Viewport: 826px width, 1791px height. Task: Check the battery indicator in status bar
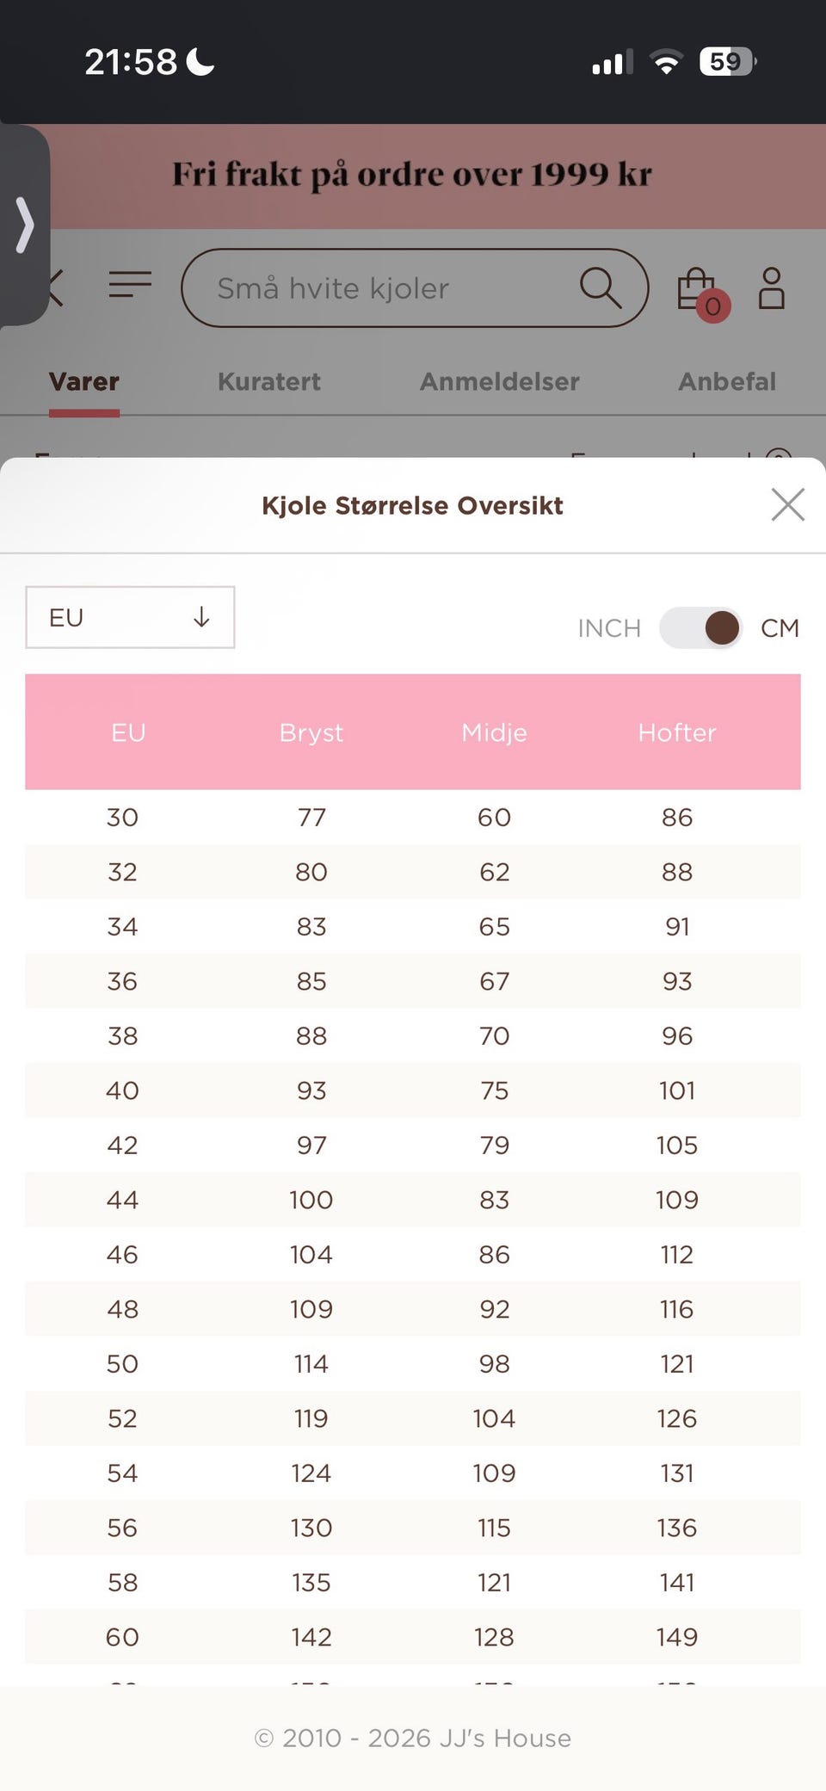tap(727, 62)
